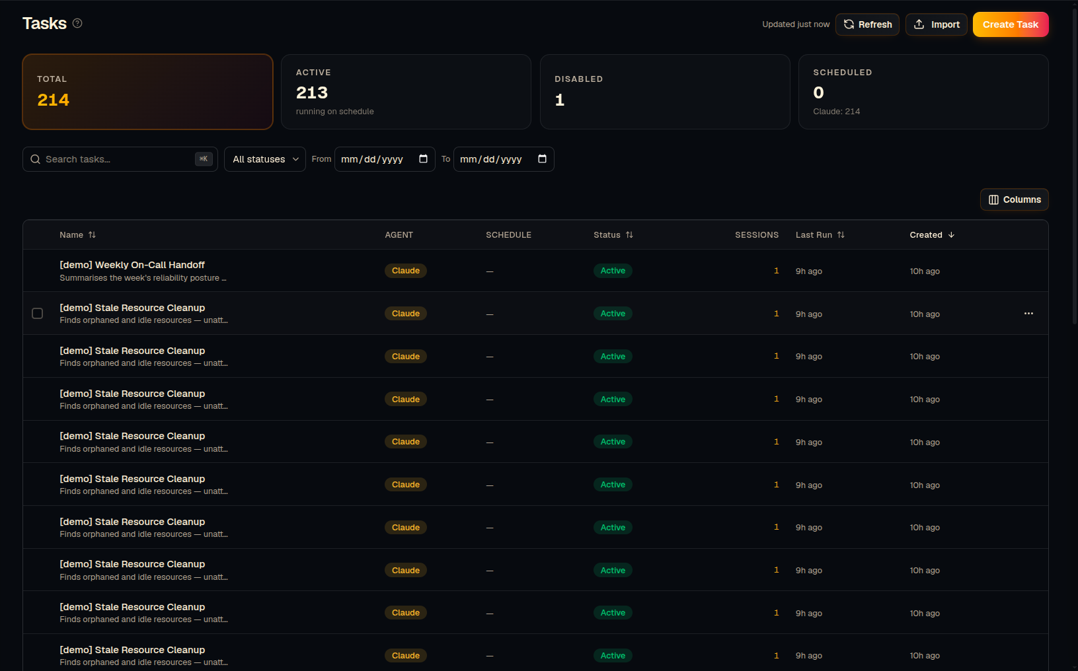Tick the checkbox on the hovered Stale Resource Cleanup row
The image size is (1078, 671).
[x=38, y=314]
